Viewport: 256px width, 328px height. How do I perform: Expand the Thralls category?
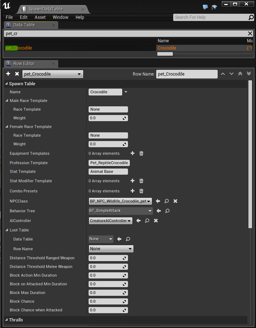tap(6, 320)
